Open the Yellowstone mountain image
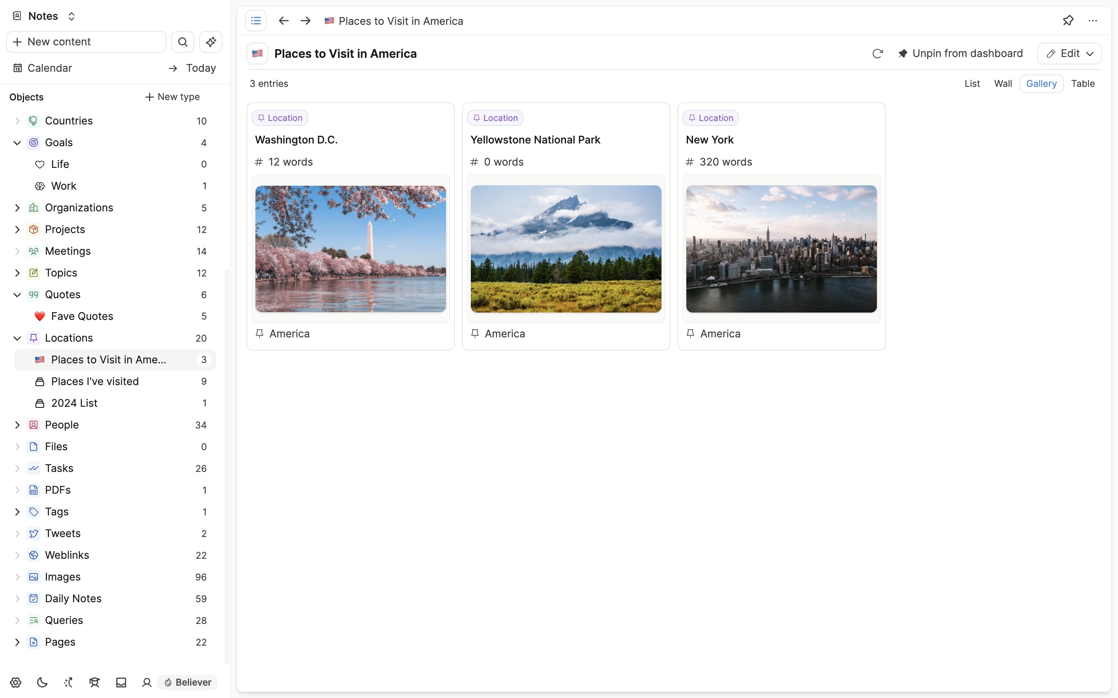The height and width of the screenshot is (698, 1118). pyautogui.click(x=566, y=249)
